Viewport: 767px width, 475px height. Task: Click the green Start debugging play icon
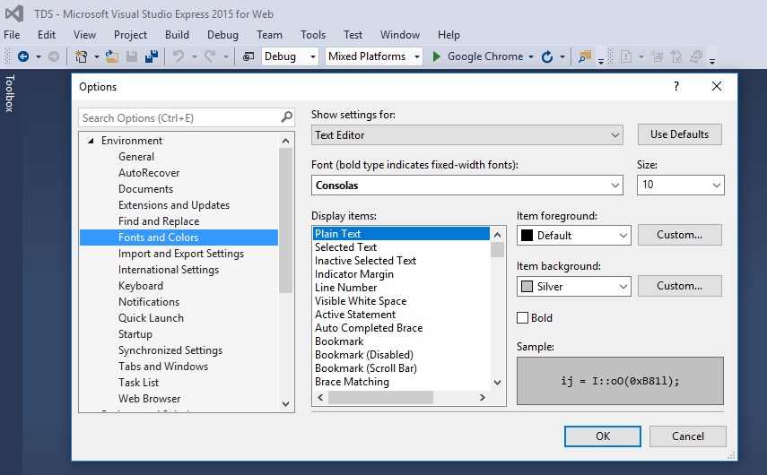click(x=437, y=56)
